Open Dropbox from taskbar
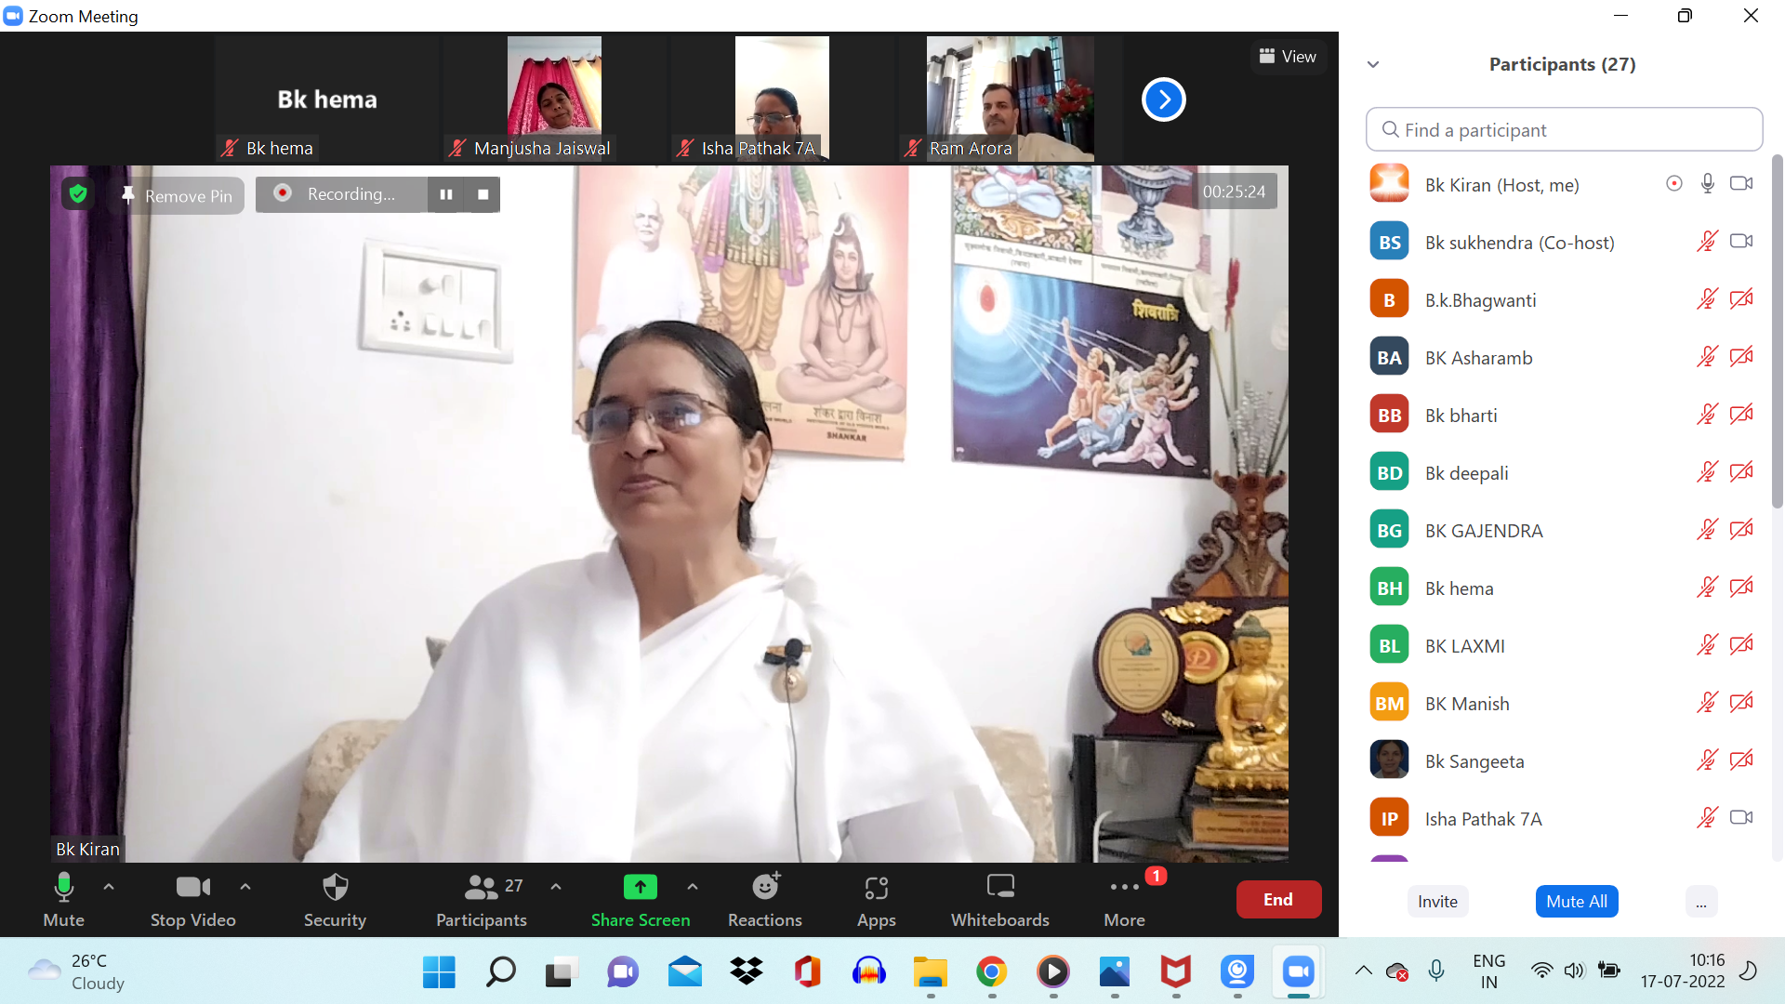Viewport: 1785px width, 1004px height. pyautogui.click(x=746, y=972)
